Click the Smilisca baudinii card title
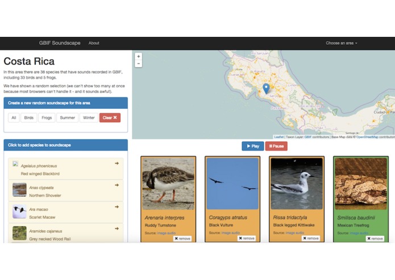The width and height of the screenshot is (395, 280). click(356, 218)
